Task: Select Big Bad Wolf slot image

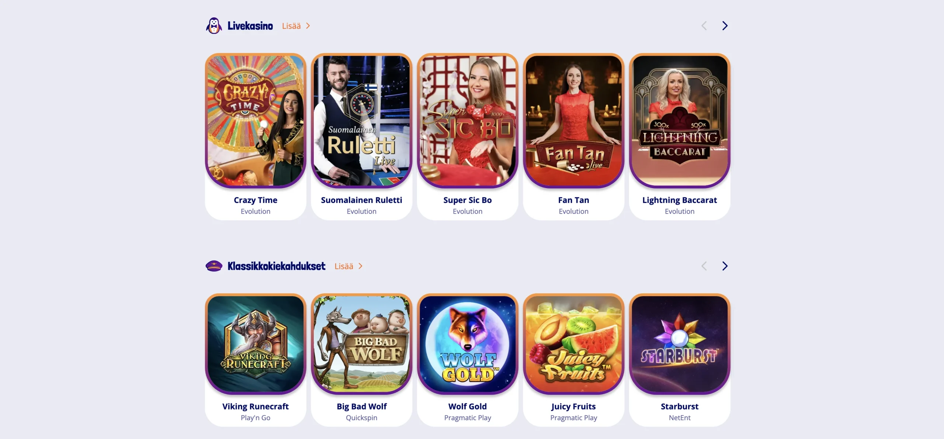Action: coord(361,344)
